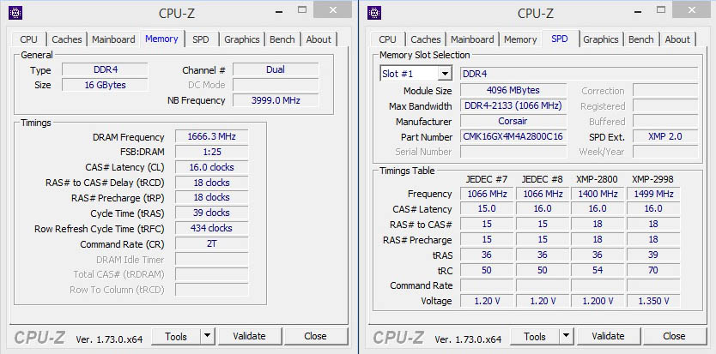Click the XMP-2998 voltage 1.350 V

(x=653, y=301)
